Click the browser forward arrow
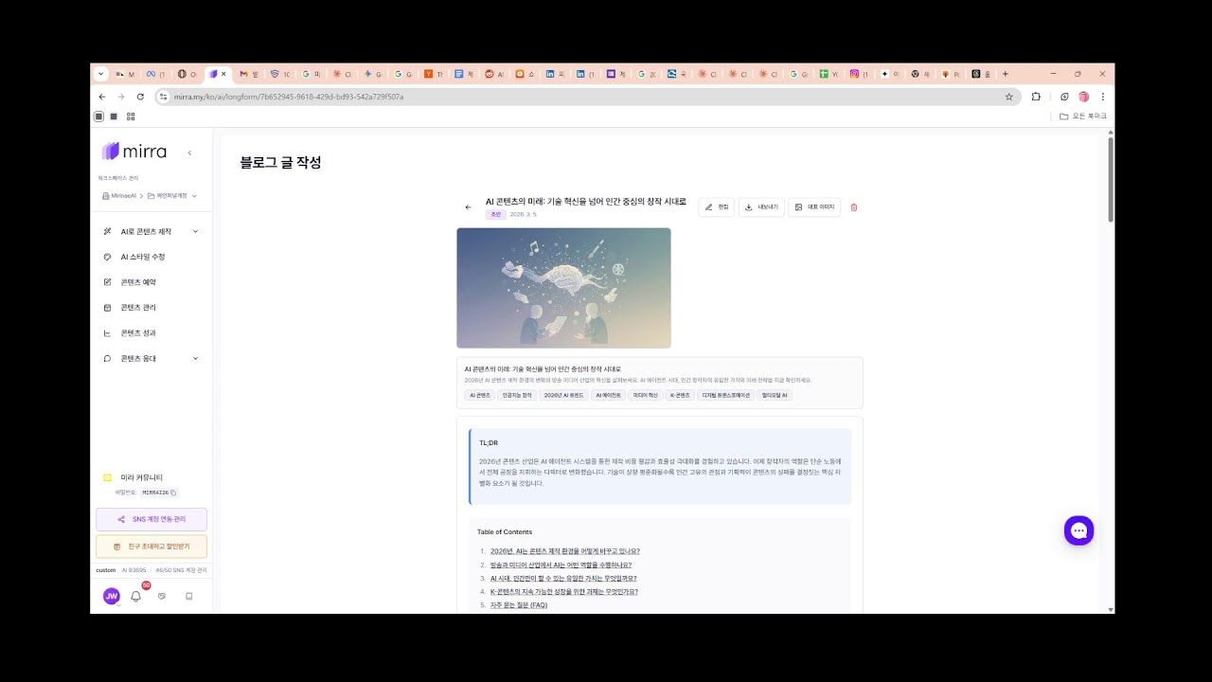 [121, 97]
